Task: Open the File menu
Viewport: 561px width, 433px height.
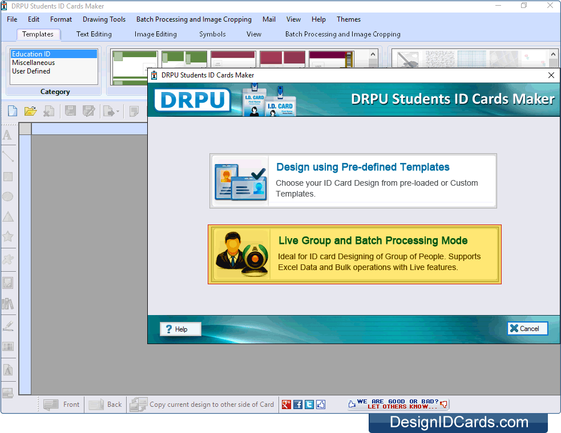Action: pyautogui.click(x=12, y=19)
